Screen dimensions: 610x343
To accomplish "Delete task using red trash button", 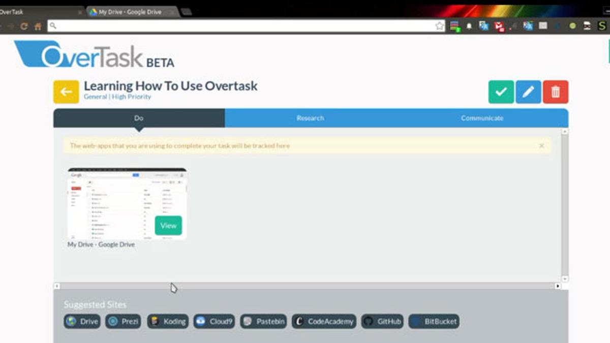I will [555, 92].
